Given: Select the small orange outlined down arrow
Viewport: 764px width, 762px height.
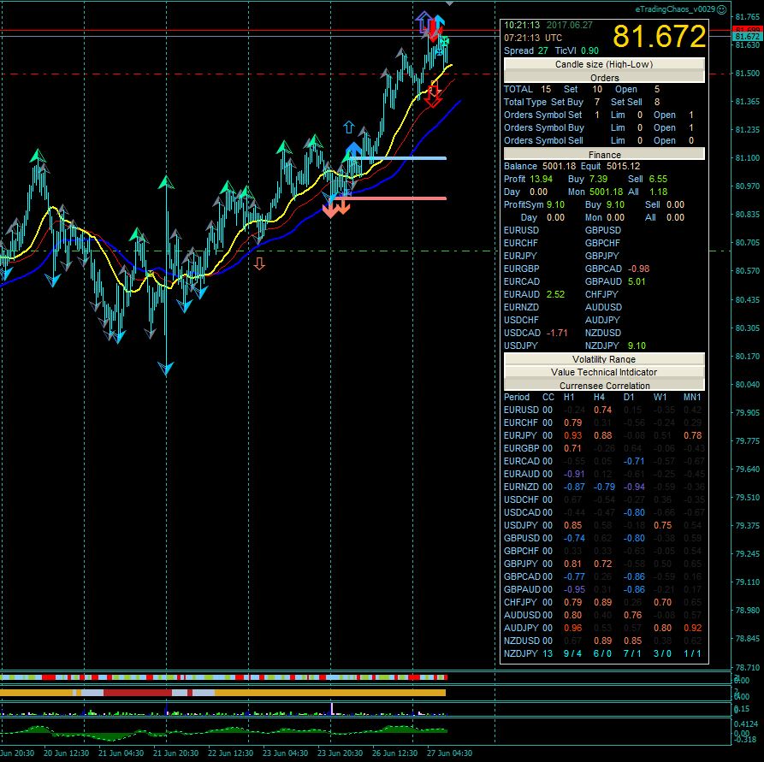Looking at the screenshot, I should [x=259, y=264].
